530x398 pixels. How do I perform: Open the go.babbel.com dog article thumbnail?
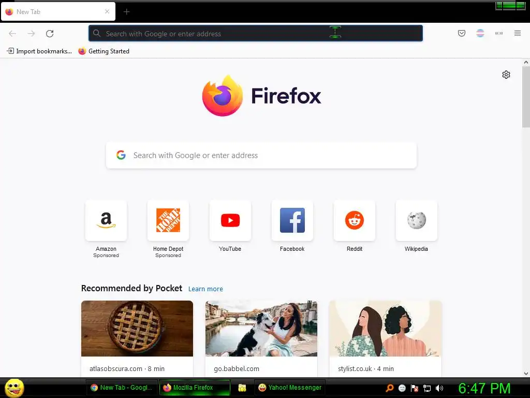(x=261, y=328)
